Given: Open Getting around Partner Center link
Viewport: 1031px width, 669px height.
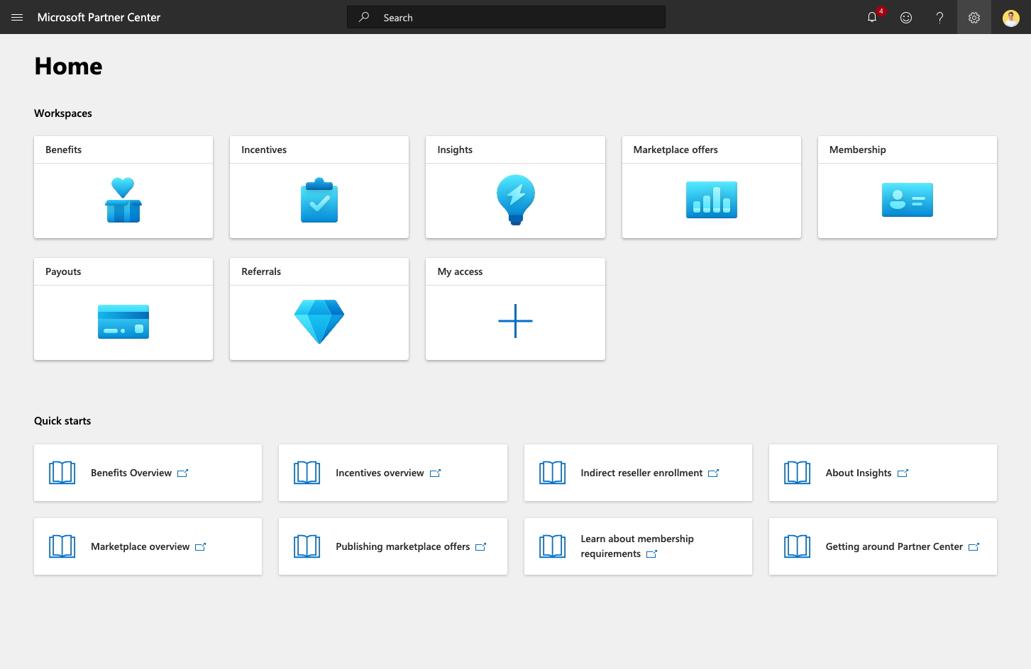Looking at the screenshot, I should pyautogui.click(x=883, y=546).
